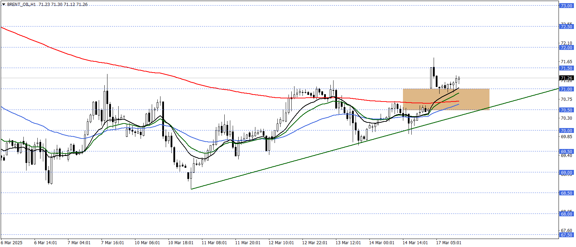
Task: Click the 14 Mar 00:01 time label
Action: [382, 243]
